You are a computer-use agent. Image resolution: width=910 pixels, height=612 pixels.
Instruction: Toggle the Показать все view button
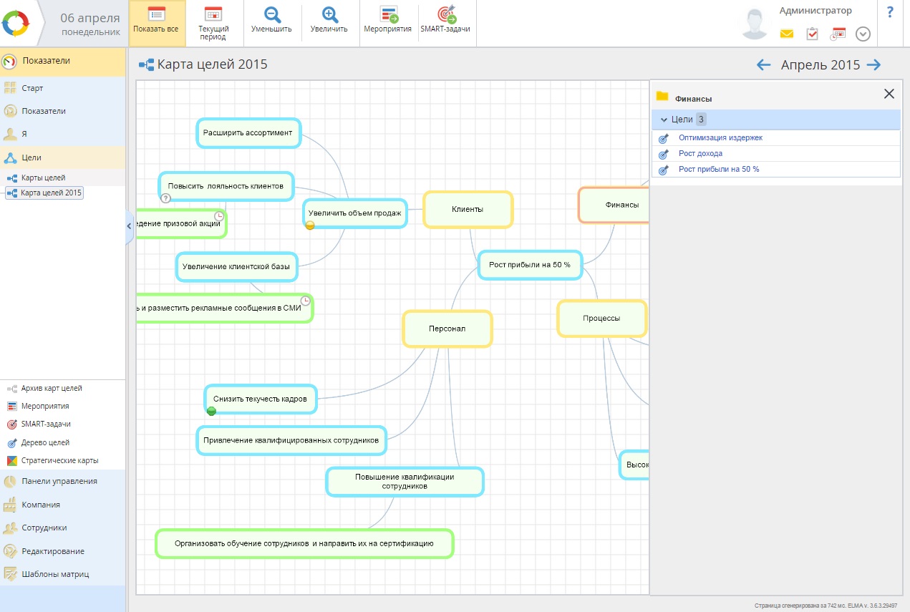pyautogui.click(x=156, y=20)
